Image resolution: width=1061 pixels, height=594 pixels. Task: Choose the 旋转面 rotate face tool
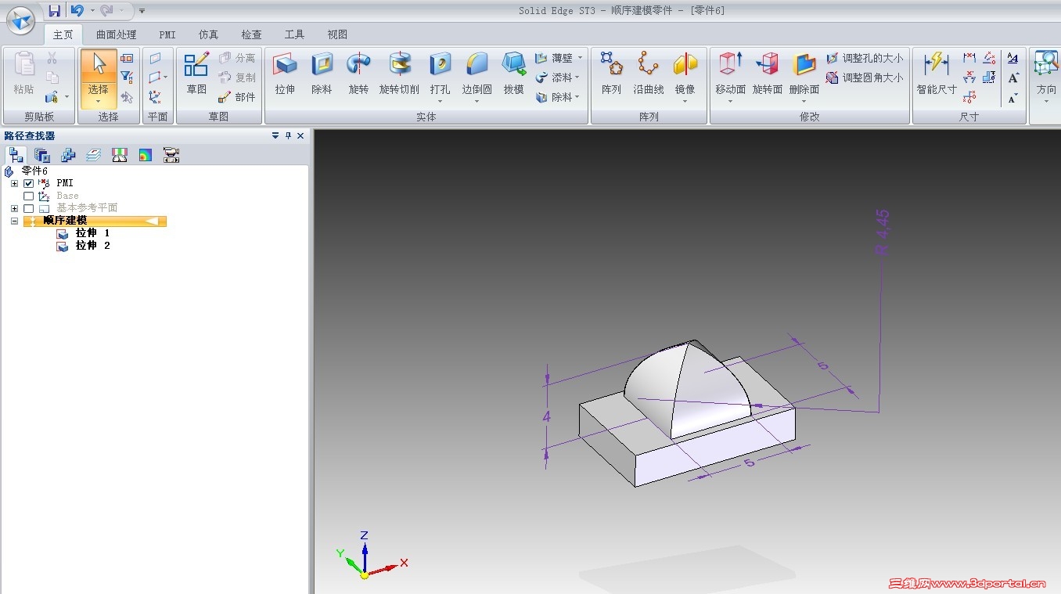tap(768, 75)
